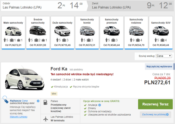Click the Ford Ka title
This screenshot has height=124, width=175.
click(x=59, y=69)
